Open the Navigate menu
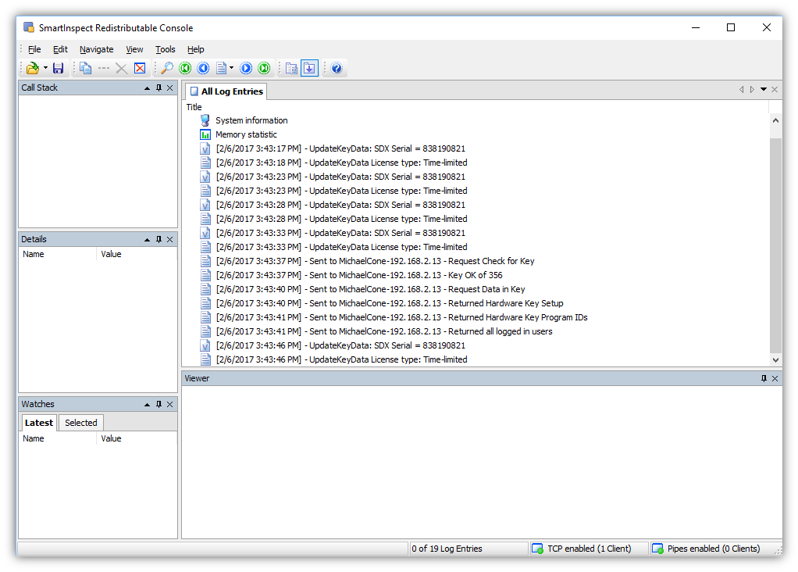 96,49
